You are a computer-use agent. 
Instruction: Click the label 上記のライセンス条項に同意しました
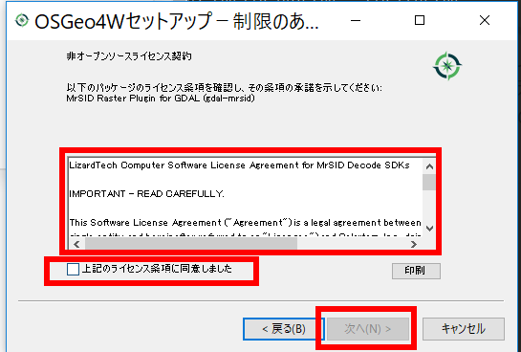(x=157, y=269)
